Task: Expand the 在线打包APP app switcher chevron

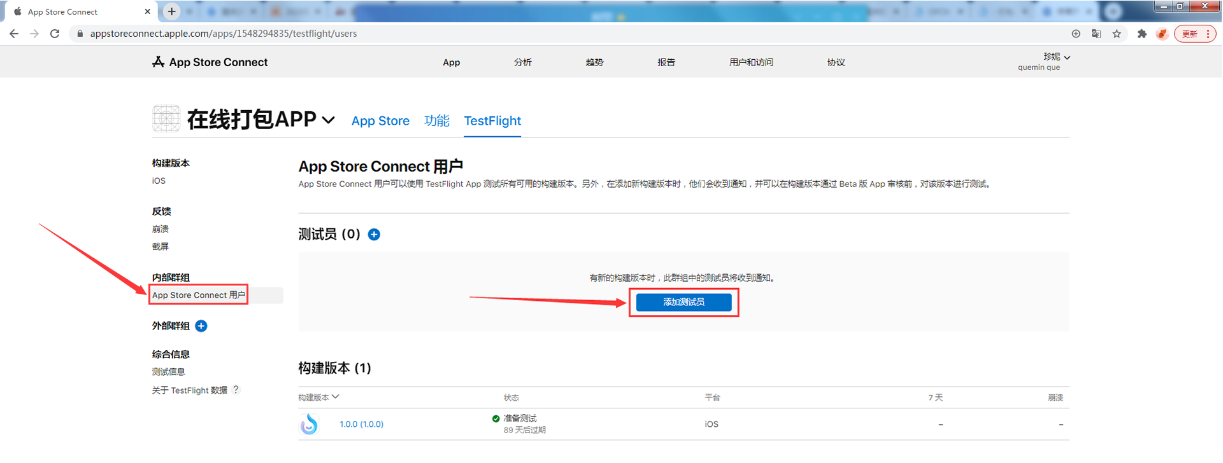Action: pyautogui.click(x=328, y=120)
